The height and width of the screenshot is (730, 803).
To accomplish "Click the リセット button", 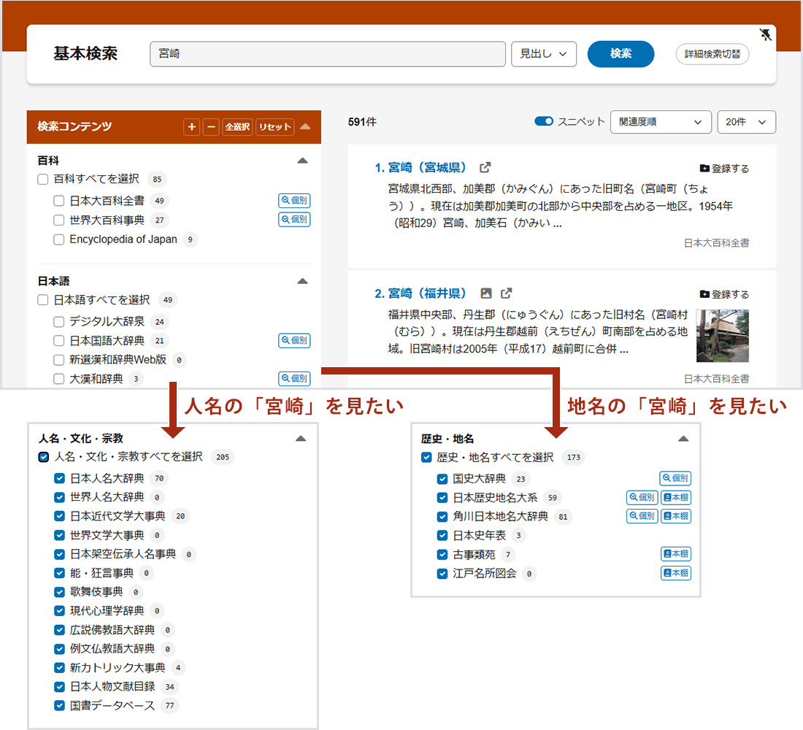I will (x=275, y=127).
